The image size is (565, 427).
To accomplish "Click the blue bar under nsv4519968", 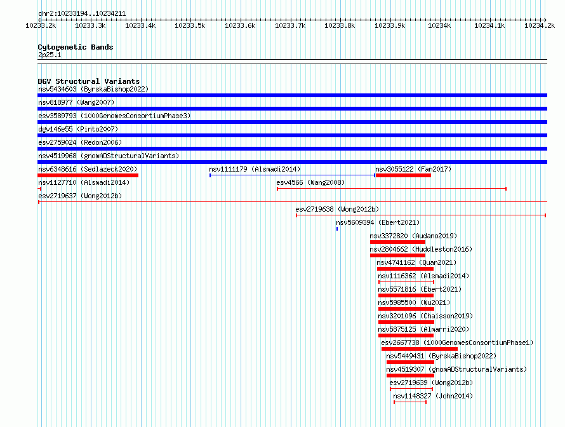I will [x=292, y=162].
